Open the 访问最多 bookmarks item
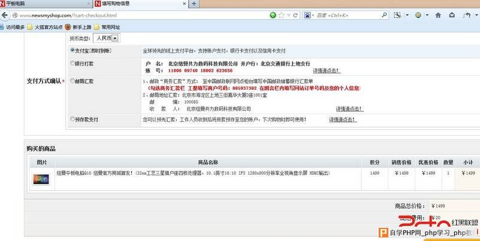The height and width of the screenshot is (241, 480). (x=12, y=27)
